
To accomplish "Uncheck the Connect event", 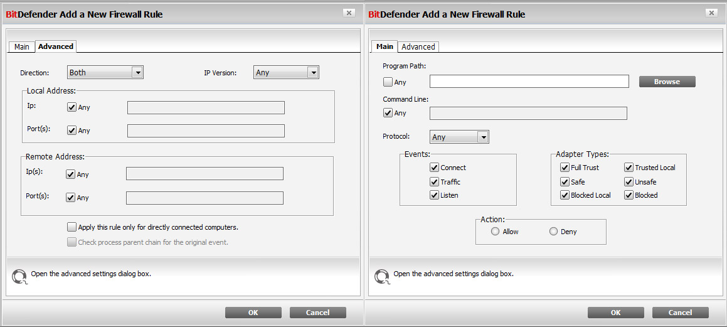I will (x=434, y=168).
